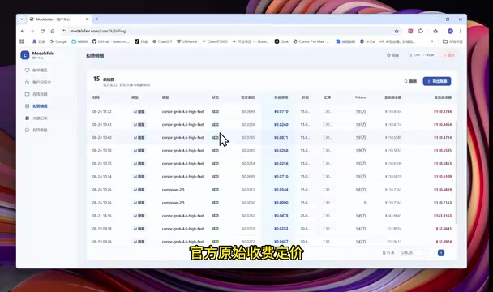
Task: Click the blue export bill button
Action: pyautogui.click(x=437, y=81)
